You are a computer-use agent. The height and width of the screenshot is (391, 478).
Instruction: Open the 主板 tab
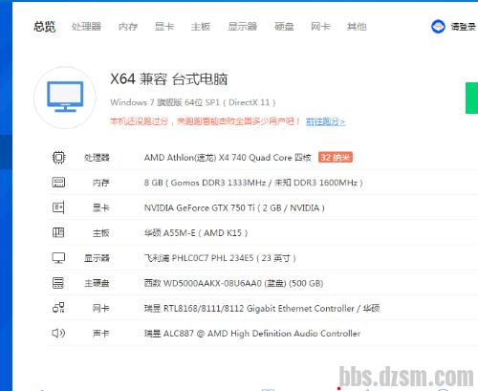pyautogui.click(x=201, y=27)
